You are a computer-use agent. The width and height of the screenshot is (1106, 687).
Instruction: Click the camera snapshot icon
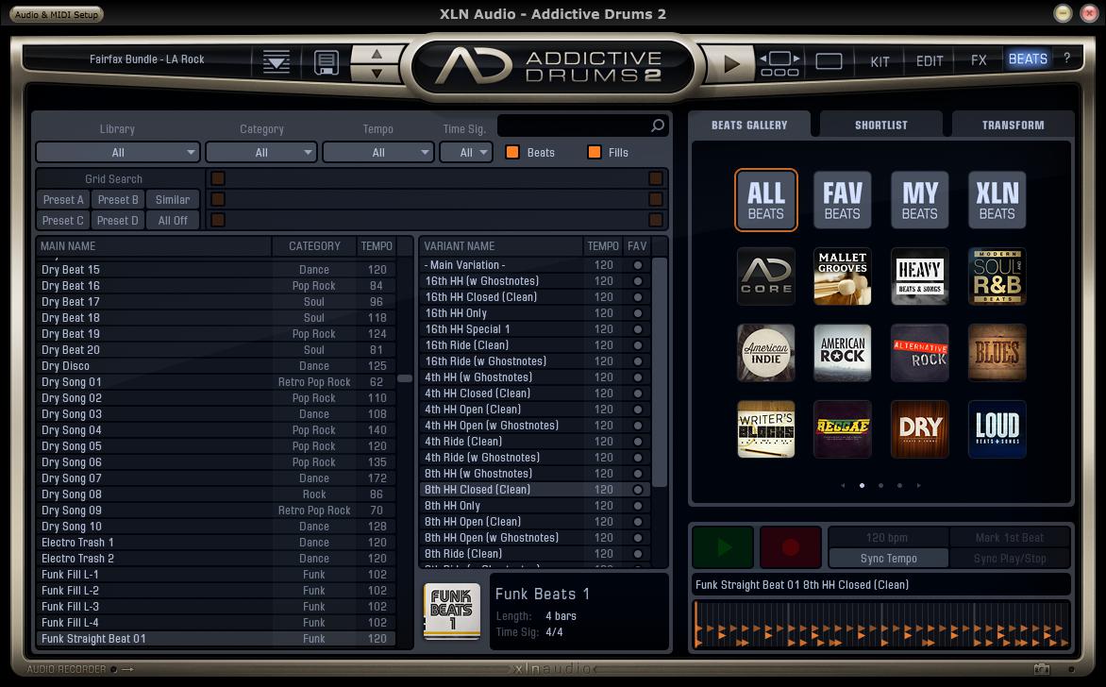coord(1042,669)
